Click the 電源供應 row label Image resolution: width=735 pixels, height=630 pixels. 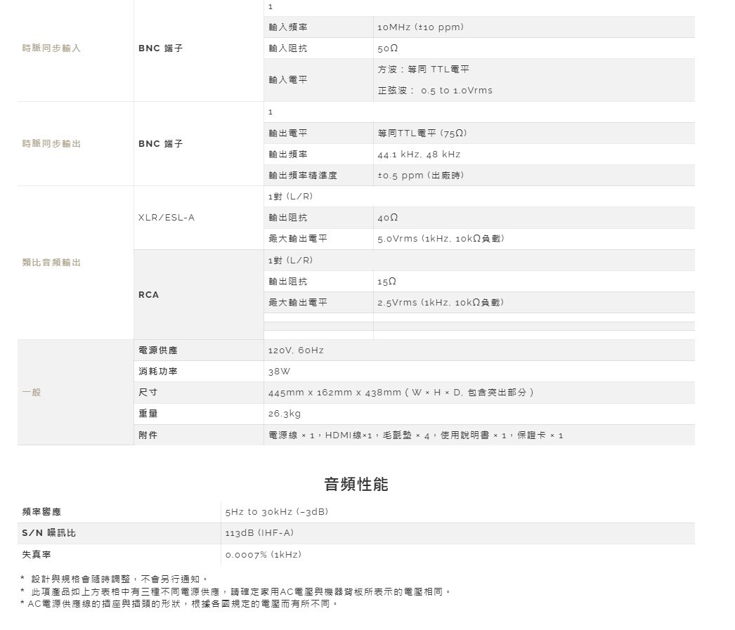pos(158,350)
